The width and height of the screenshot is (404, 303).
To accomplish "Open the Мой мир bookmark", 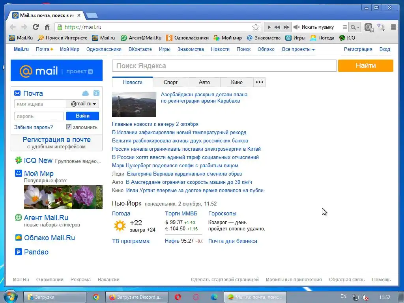I will tap(228, 38).
